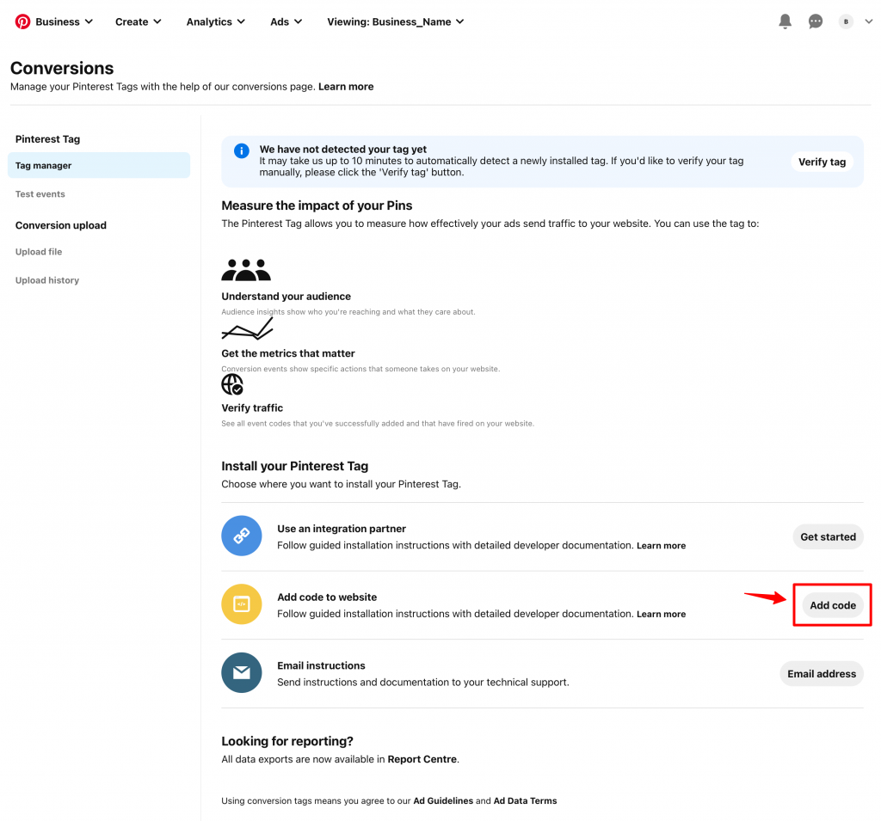Click the Conversion upload sidebar heading
Viewport: 881px width, 821px height.
(x=61, y=225)
